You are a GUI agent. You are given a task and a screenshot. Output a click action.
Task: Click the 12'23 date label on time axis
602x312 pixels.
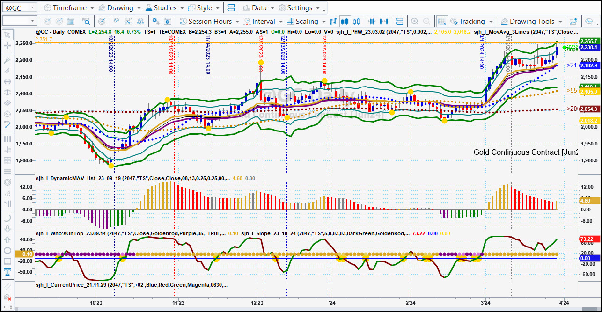pos(258,303)
